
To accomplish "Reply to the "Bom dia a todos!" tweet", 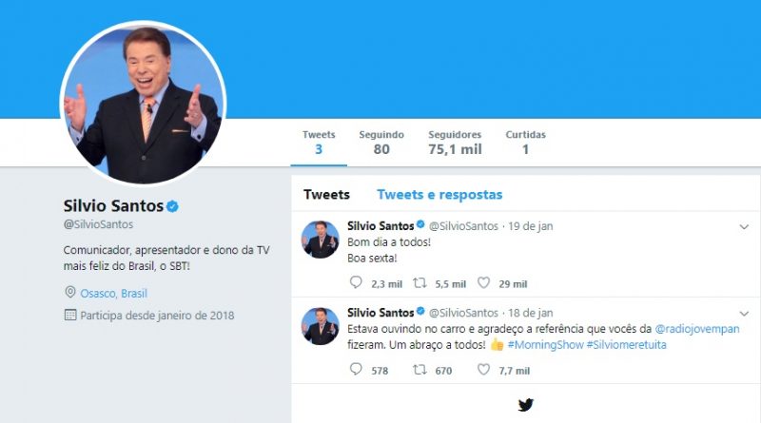I will [357, 283].
